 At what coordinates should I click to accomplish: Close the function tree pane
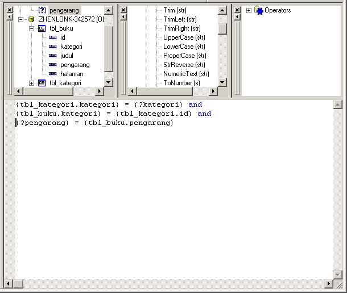point(123,10)
